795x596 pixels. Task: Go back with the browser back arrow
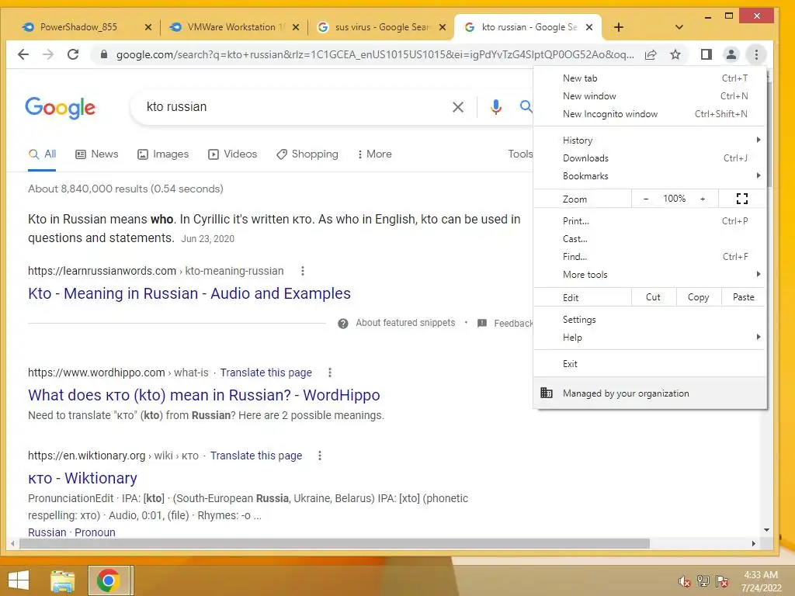23,54
